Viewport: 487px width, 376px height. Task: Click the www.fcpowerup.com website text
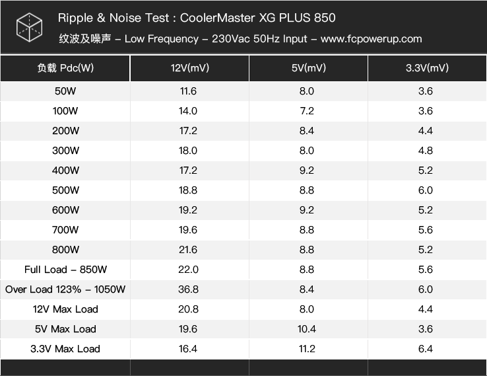click(371, 39)
